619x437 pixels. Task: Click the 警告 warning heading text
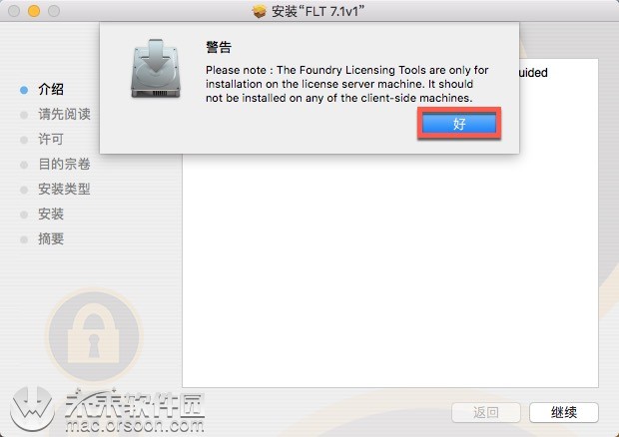tap(219, 47)
